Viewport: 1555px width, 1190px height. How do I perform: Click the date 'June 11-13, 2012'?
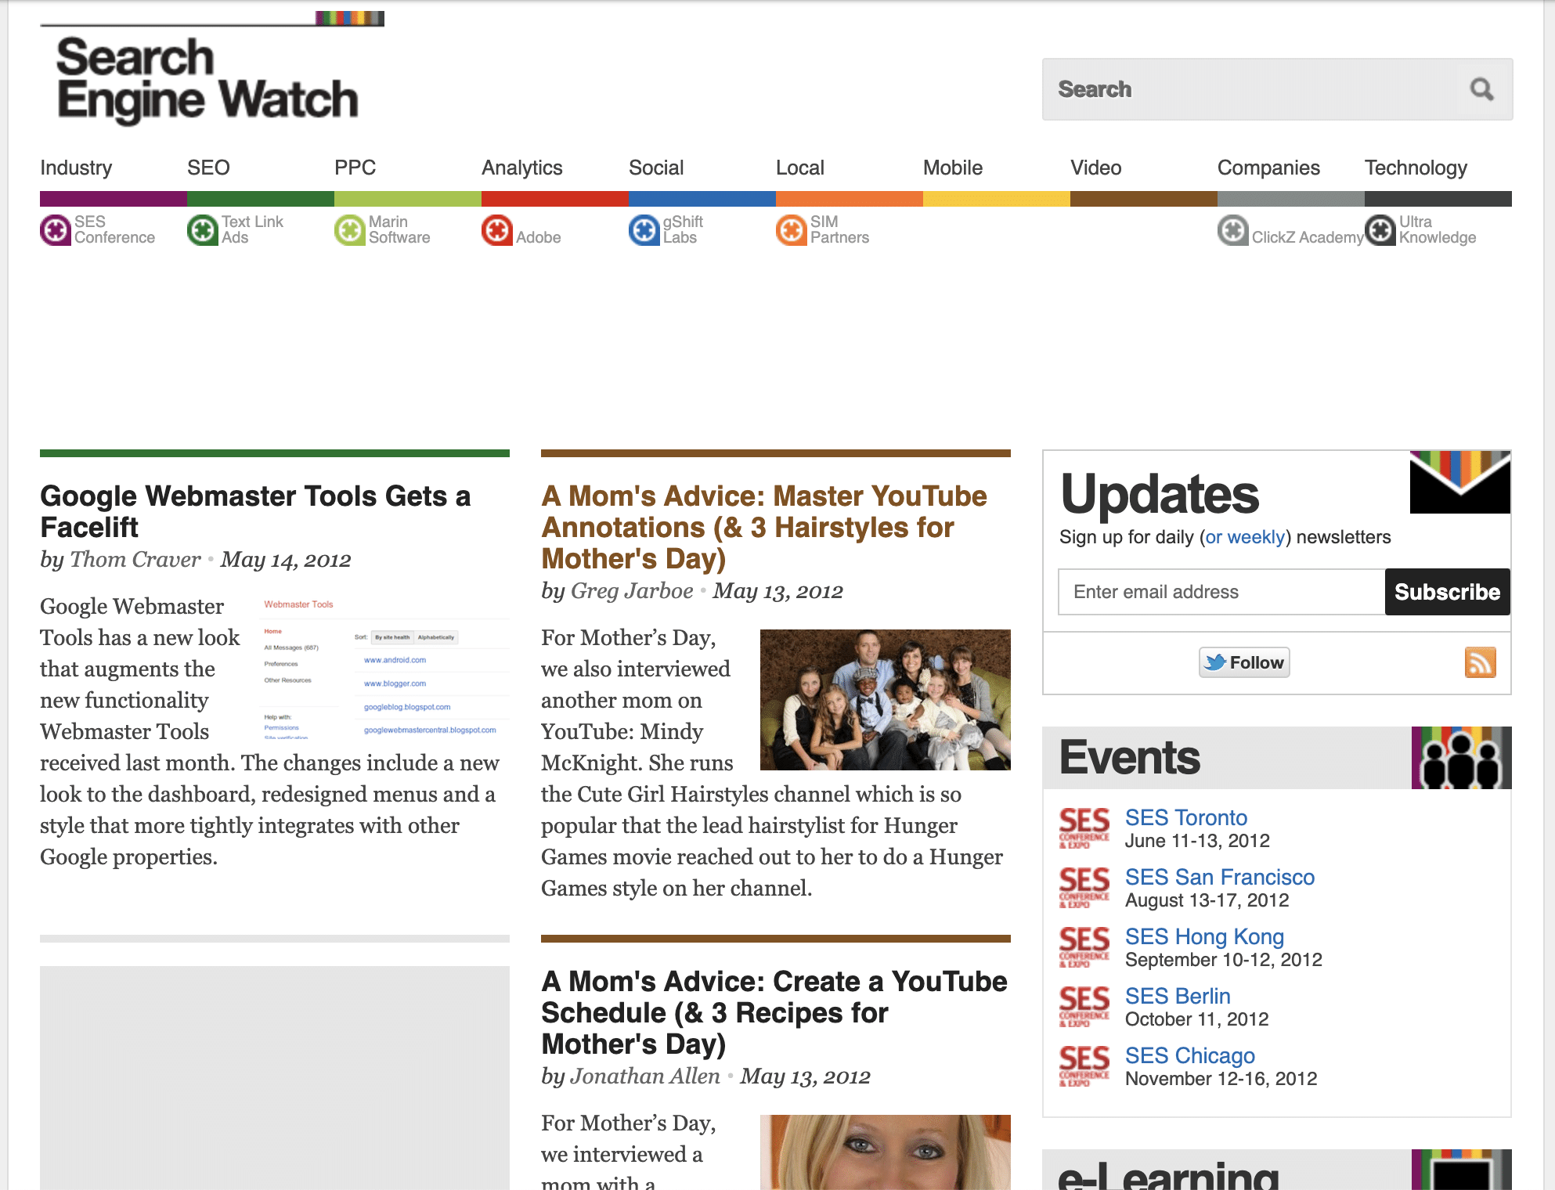(1197, 841)
